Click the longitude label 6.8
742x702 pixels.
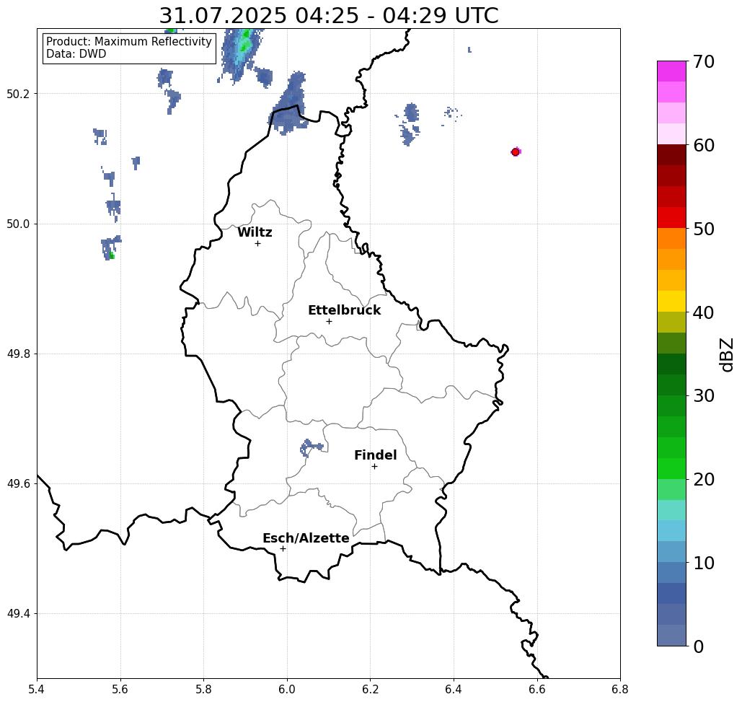coord(620,689)
